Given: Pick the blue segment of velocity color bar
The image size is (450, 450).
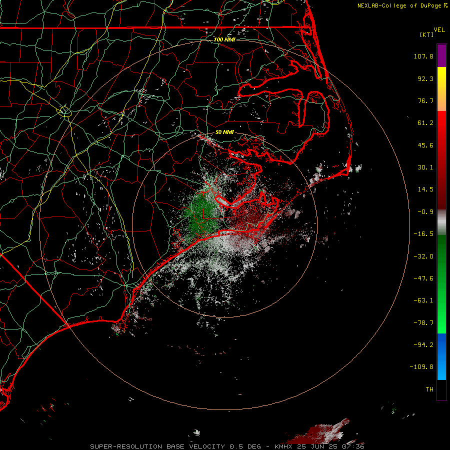Looking at the screenshot, I should [x=441, y=356].
